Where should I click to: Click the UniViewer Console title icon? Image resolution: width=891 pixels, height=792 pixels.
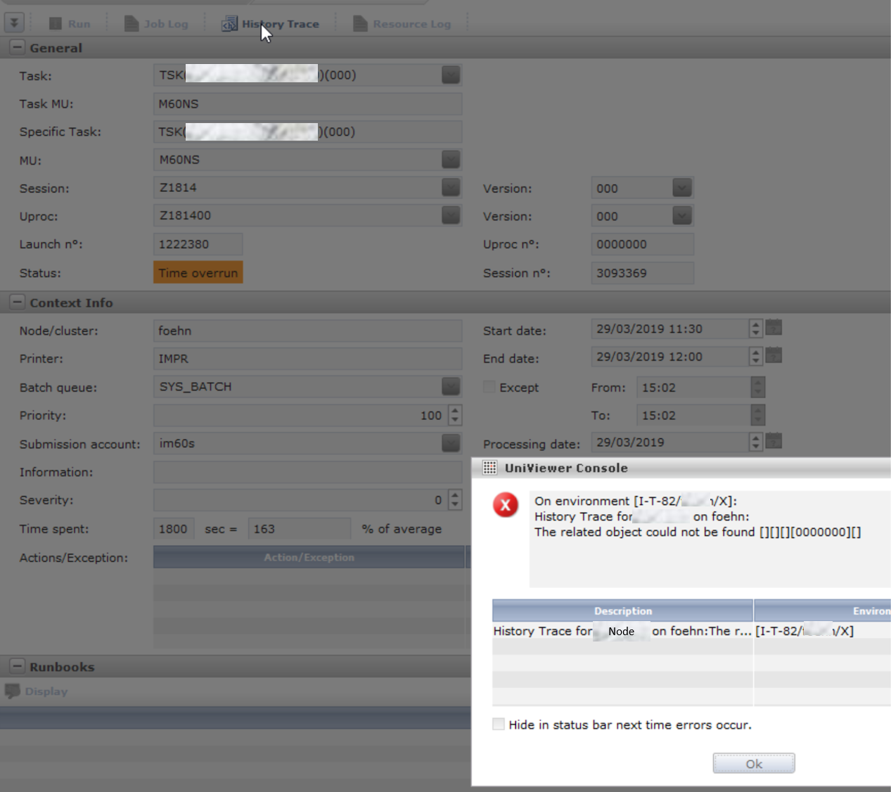(x=489, y=468)
